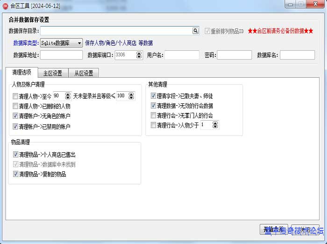
Task: Uncheck 清理帐户->无角色的帐户
Action: (15, 116)
